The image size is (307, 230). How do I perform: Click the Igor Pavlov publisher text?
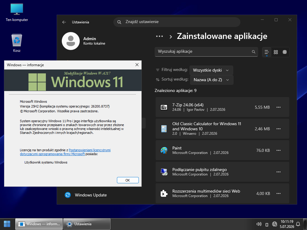[195, 110]
